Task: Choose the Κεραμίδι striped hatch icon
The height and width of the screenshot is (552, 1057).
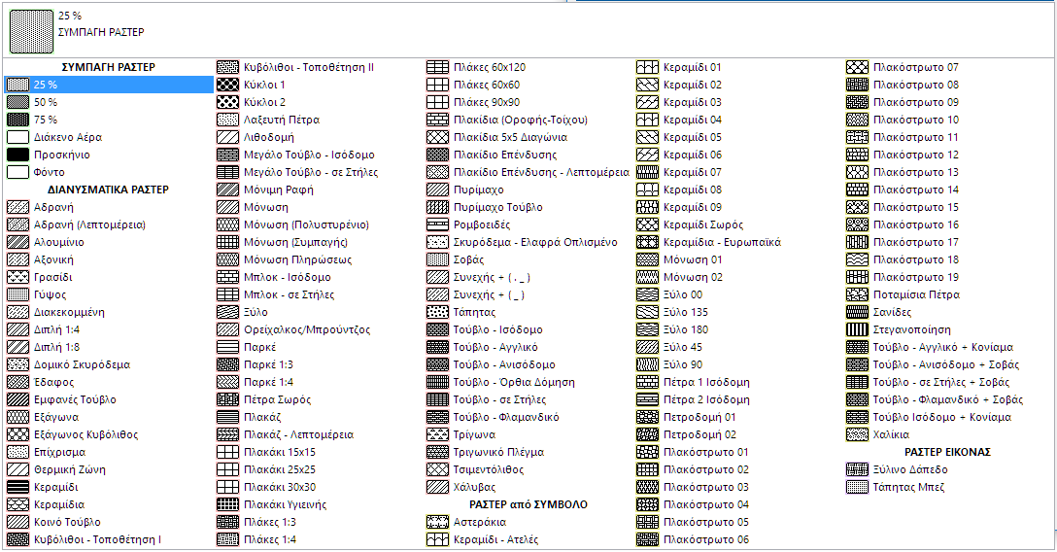Action: pos(17,487)
